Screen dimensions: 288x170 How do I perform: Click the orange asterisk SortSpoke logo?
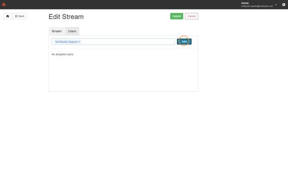(4, 4)
